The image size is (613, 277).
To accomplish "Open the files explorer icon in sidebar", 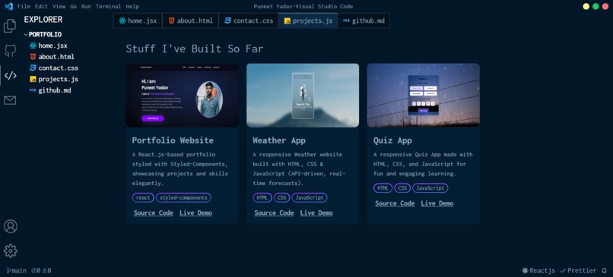I will pos(10,26).
